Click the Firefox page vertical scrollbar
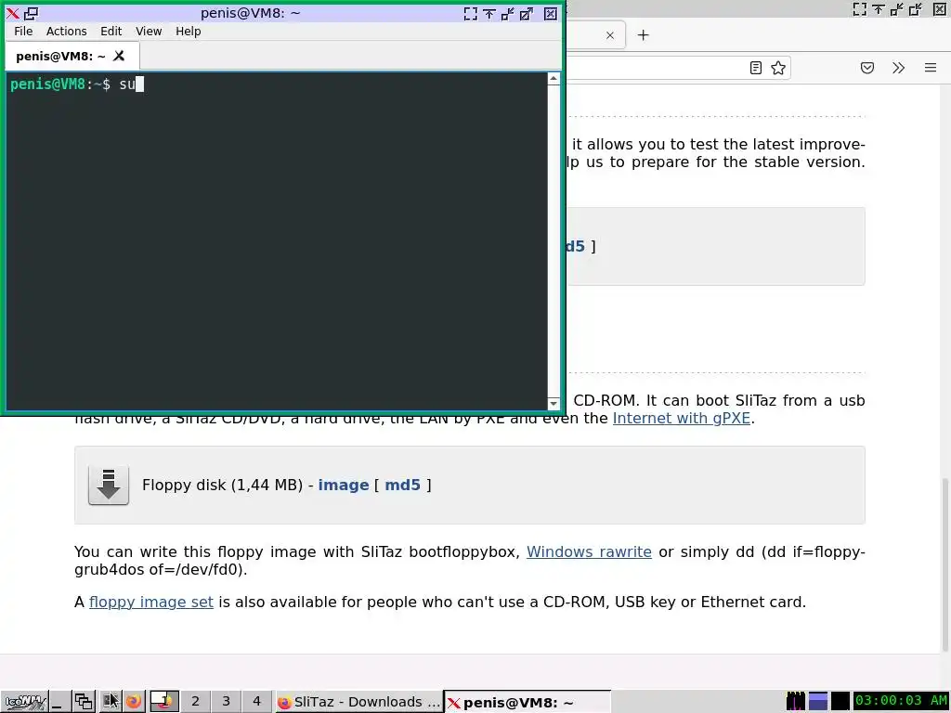Viewport: 951px width, 713px height. [944, 564]
